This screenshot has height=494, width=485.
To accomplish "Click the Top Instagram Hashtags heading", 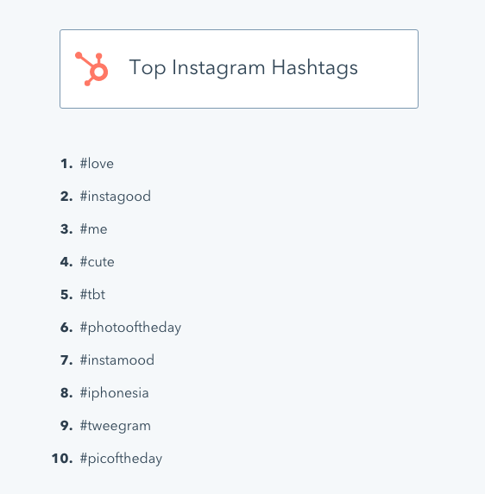I will click(x=243, y=68).
